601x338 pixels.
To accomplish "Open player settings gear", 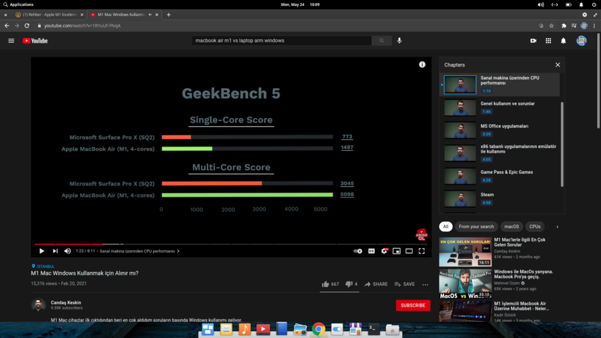I will 384,251.
